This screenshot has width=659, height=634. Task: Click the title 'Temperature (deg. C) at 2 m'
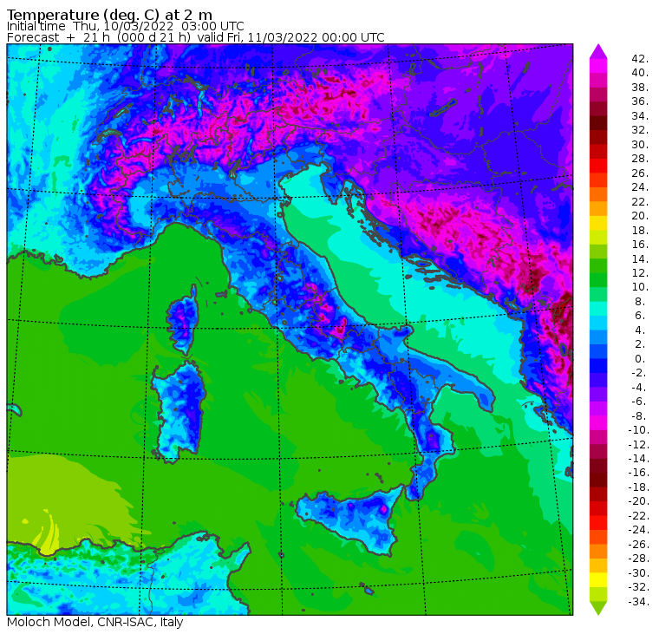coord(110,15)
